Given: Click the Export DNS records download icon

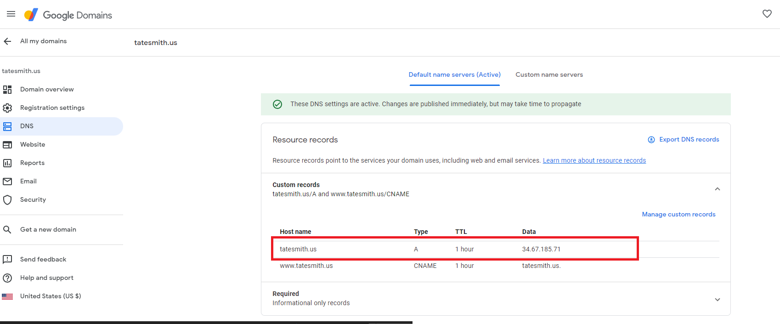Looking at the screenshot, I should pos(651,140).
